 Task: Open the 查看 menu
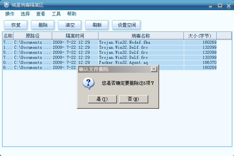tap(41, 14)
